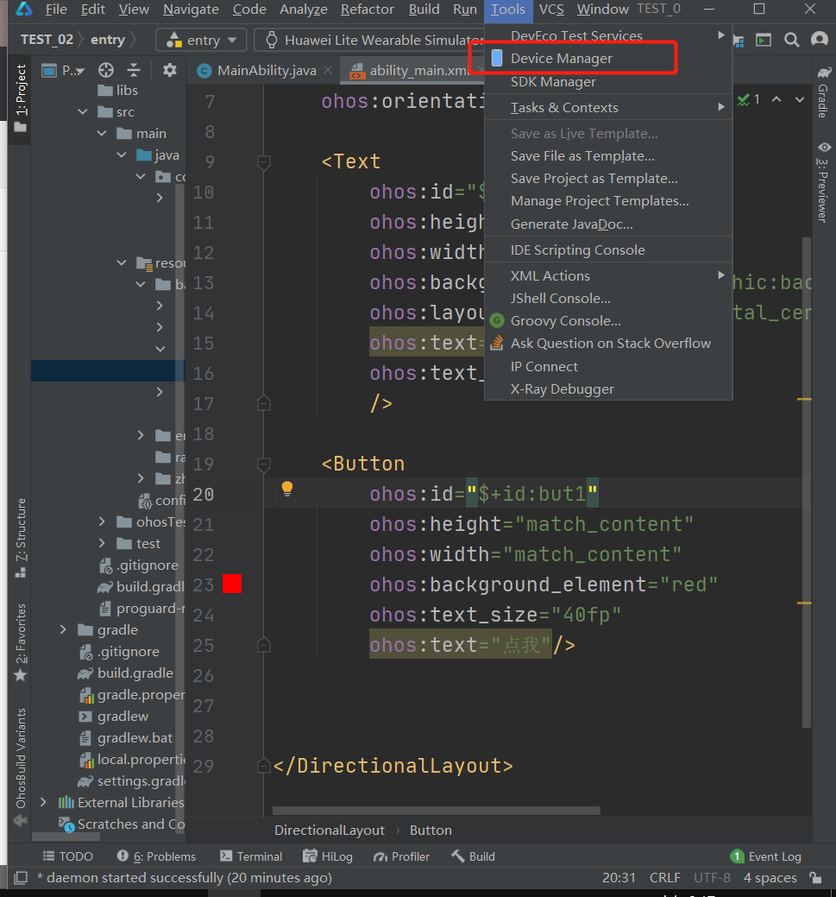Open the Tasks & Contexts submenu
This screenshot has width=836, height=897.
(608, 108)
